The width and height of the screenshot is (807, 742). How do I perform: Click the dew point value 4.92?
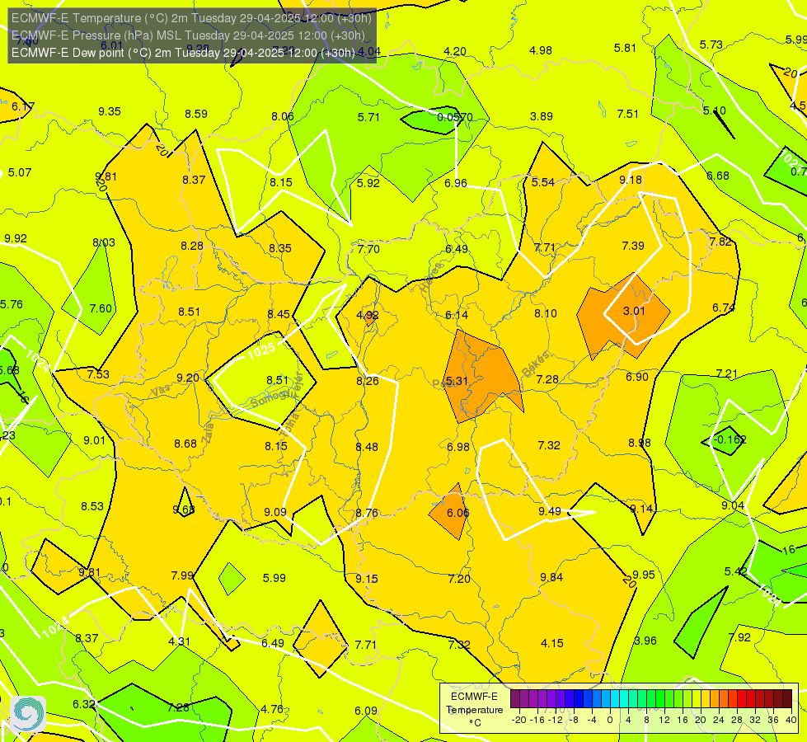tap(368, 315)
